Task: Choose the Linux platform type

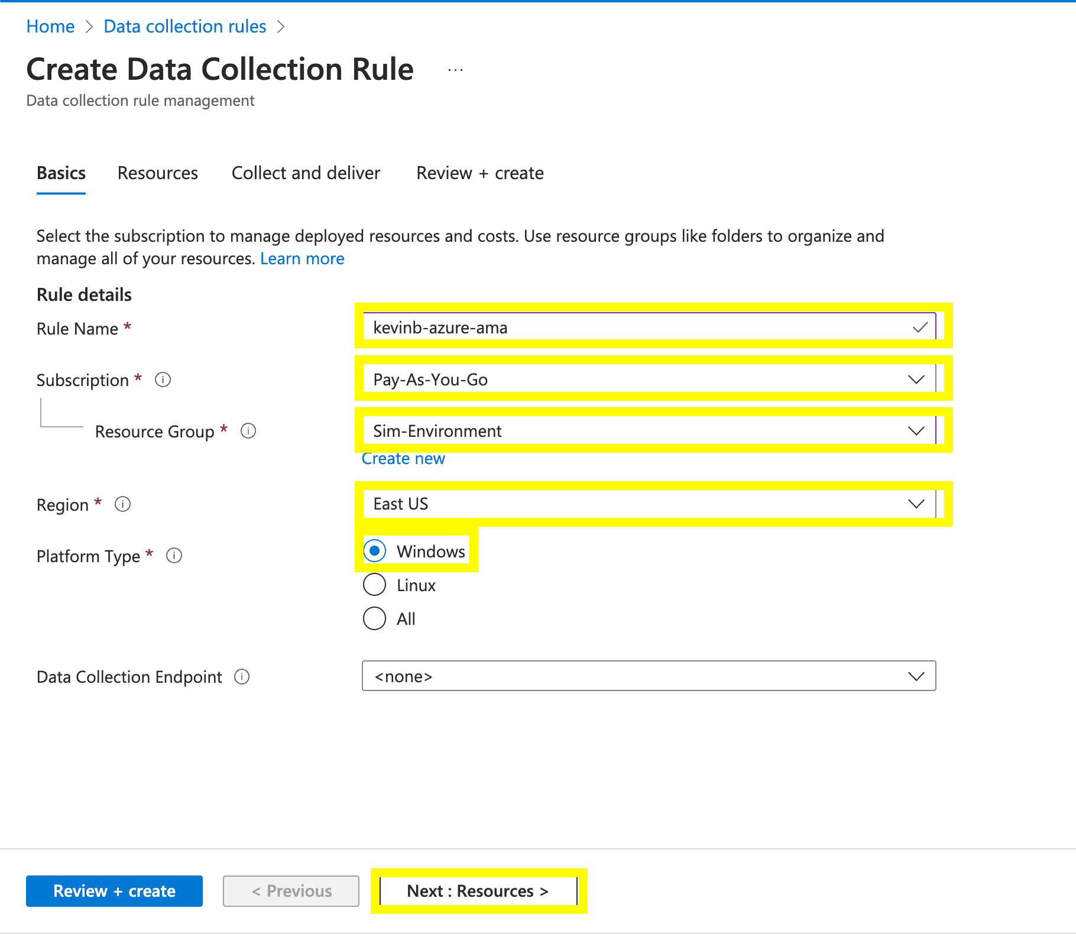Action: (x=375, y=585)
